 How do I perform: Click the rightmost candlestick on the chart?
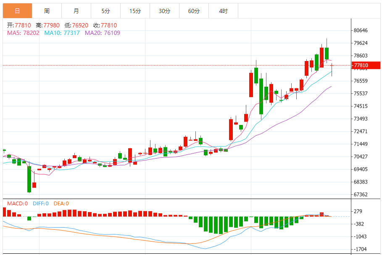click(x=332, y=69)
